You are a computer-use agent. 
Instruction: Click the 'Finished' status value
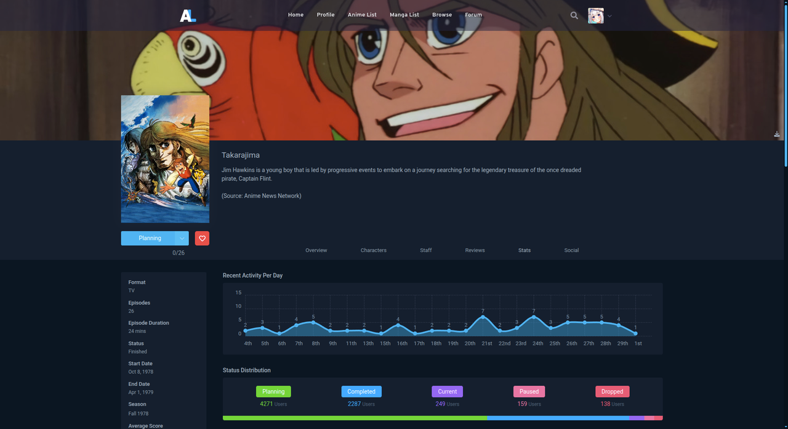(x=138, y=352)
